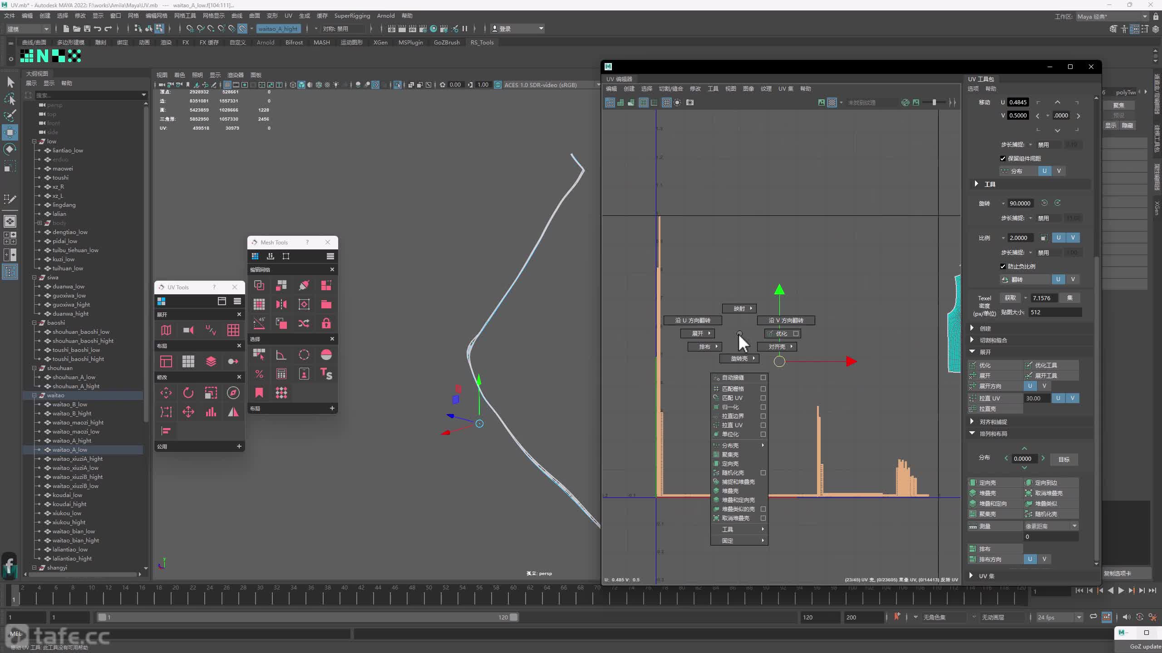Viewport: 1162px width, 653px height.
Task: Toggle V button for 展开方向
Action: click(x=1044, y=386)
